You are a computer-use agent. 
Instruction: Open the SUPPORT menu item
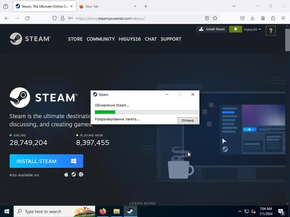171,39
